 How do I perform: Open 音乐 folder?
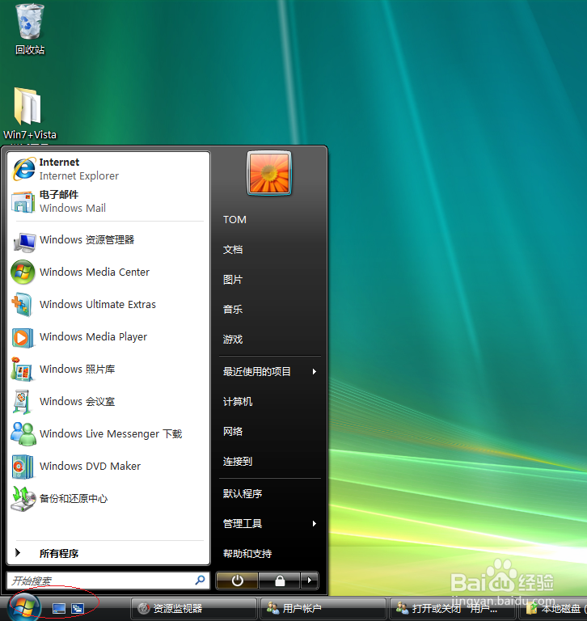pos(233,310)
